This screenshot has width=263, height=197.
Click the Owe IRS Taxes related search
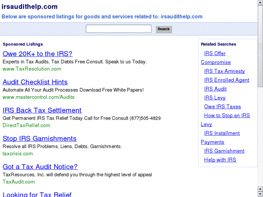click(222, 107)
